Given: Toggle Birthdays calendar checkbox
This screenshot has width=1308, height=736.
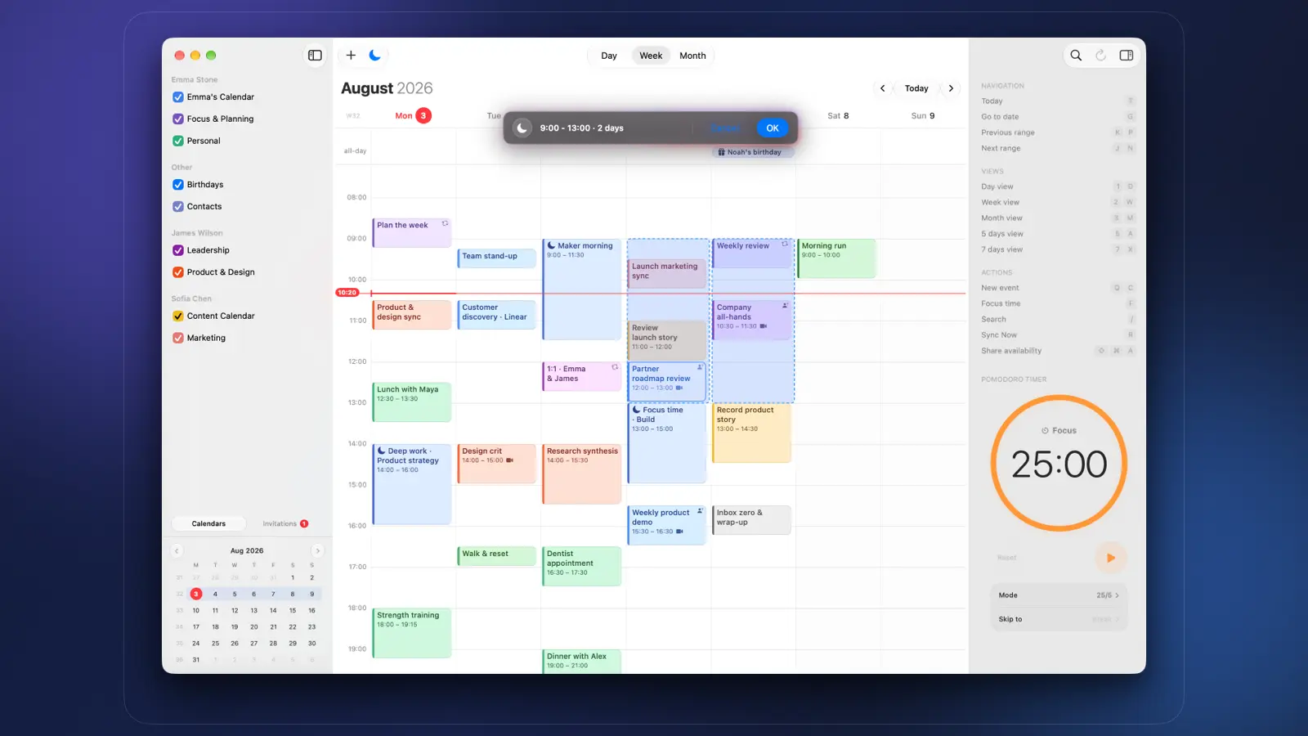Looking at the screenshot, I should (x=178, y=185).
